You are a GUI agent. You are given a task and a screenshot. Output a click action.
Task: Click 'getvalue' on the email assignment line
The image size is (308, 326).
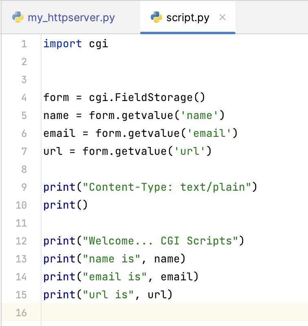point(154,133)
